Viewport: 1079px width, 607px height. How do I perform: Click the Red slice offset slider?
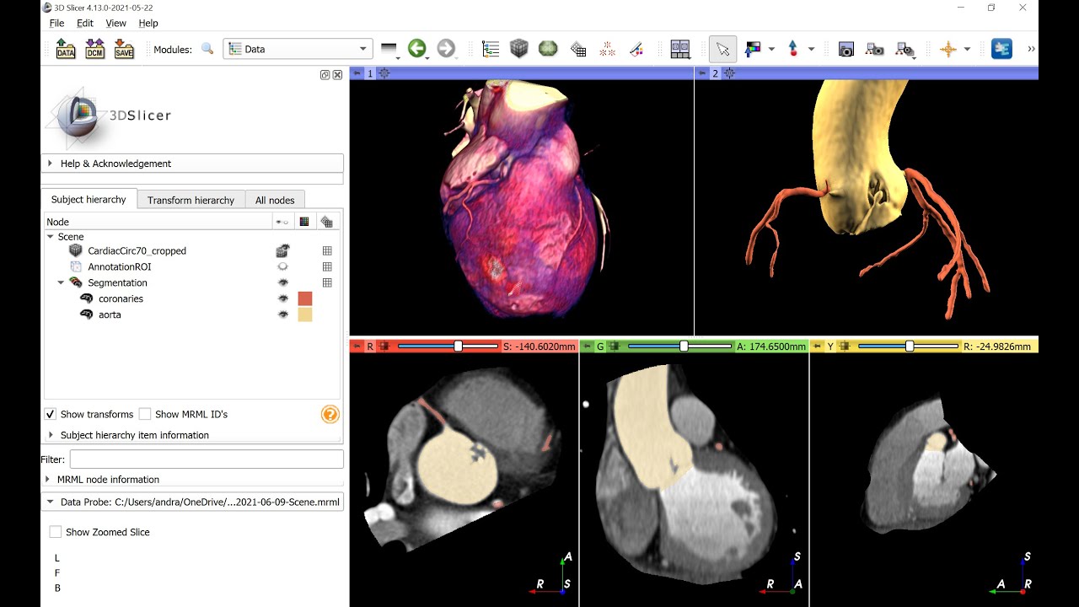[448, 346]
